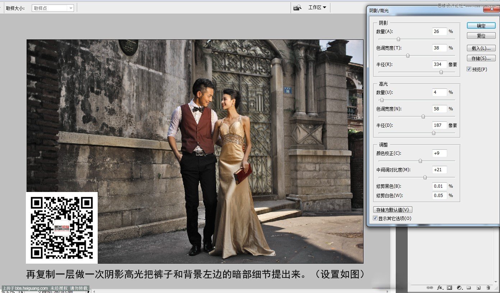
Task: Click the shadows 半径(R) value field
Action: coord(439,64)
